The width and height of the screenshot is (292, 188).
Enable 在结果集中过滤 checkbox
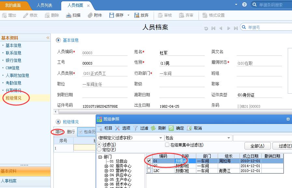click(167, 145)
